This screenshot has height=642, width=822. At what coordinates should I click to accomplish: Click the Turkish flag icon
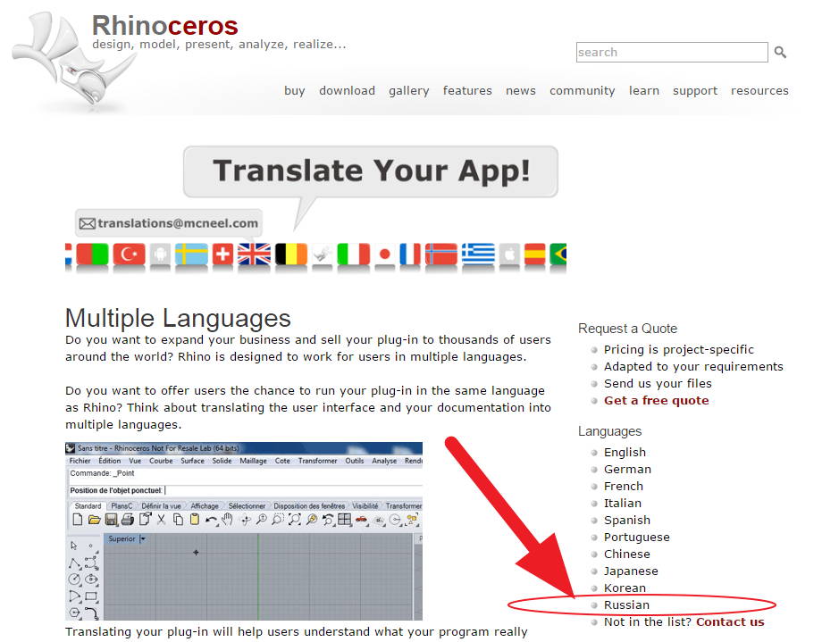[129, 254]
